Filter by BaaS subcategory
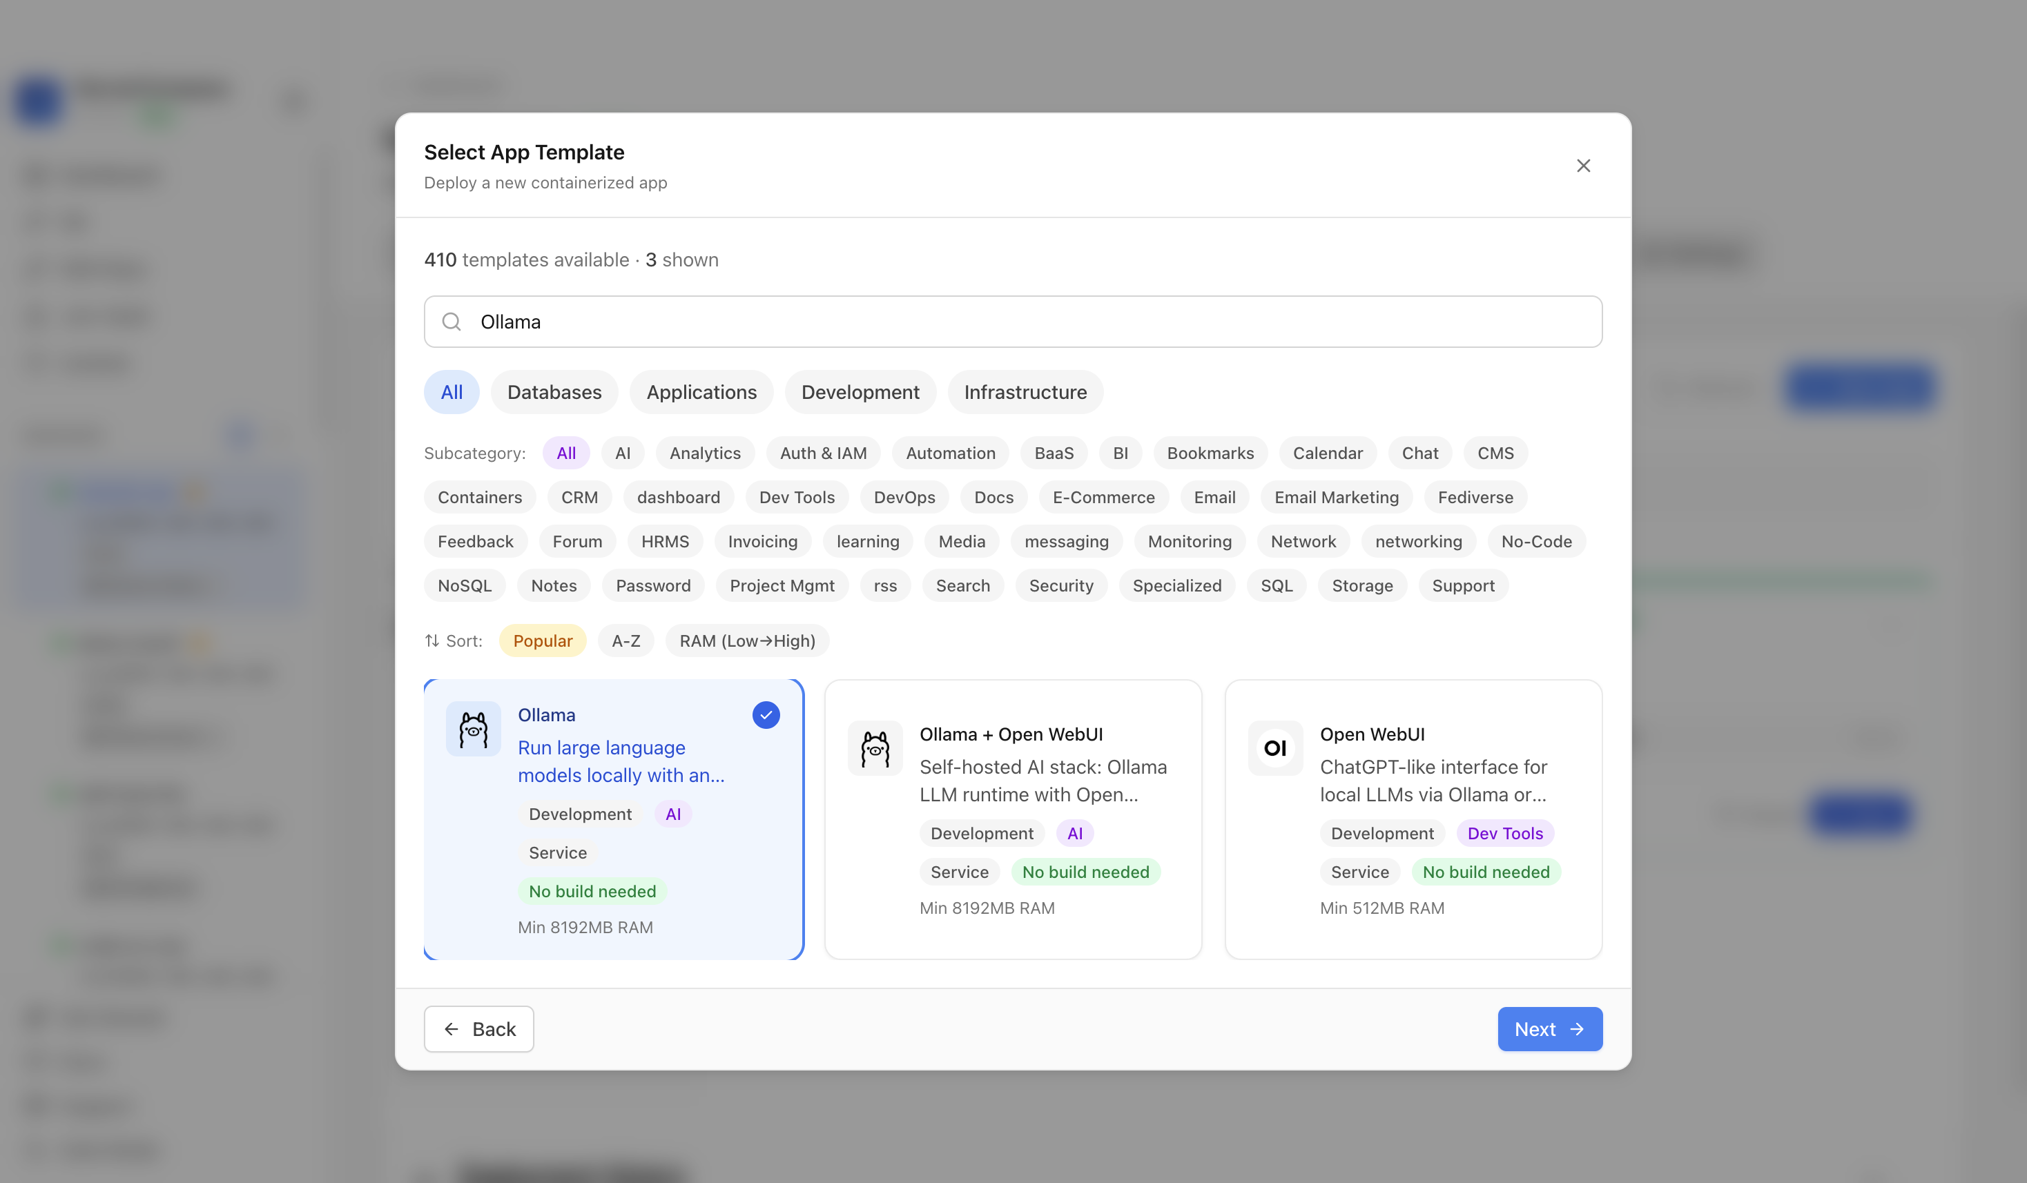Screen dimensions: 2027x1183 (1054, 453)
